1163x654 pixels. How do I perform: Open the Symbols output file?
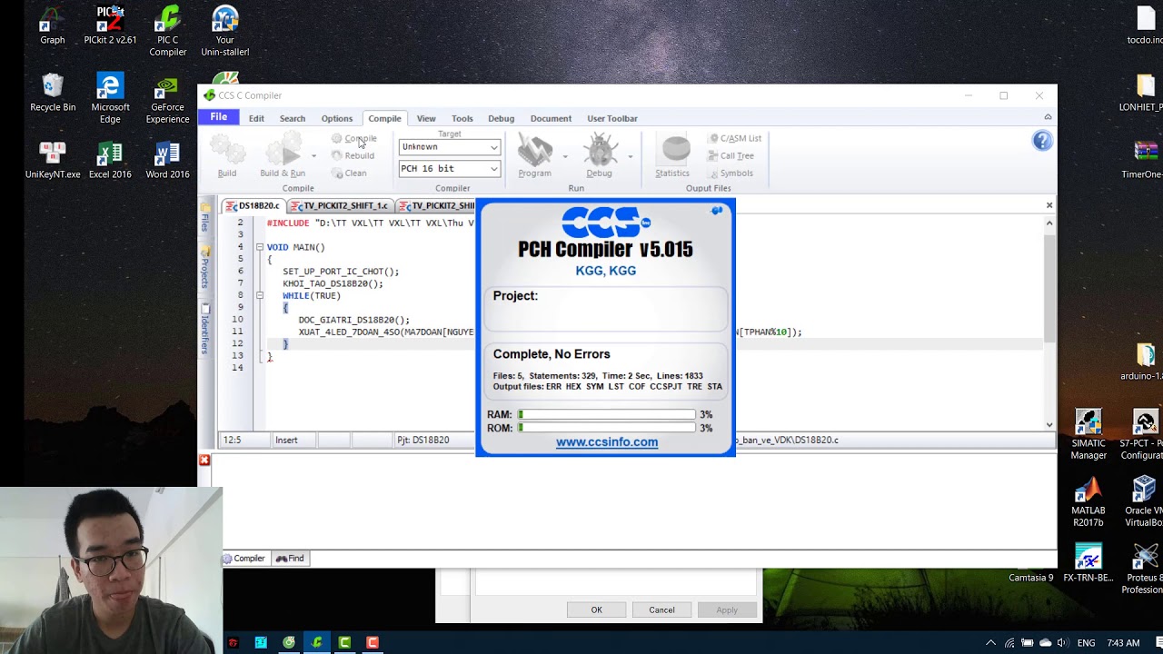731,173
